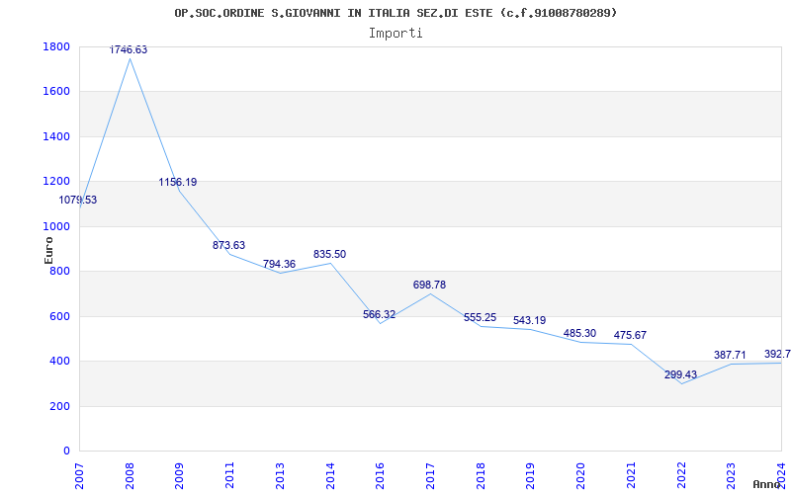Image resolution: width=791 pixels, height=494 pixels.
Task: Select the 2018 x-axis year
Action: [481, 475]
